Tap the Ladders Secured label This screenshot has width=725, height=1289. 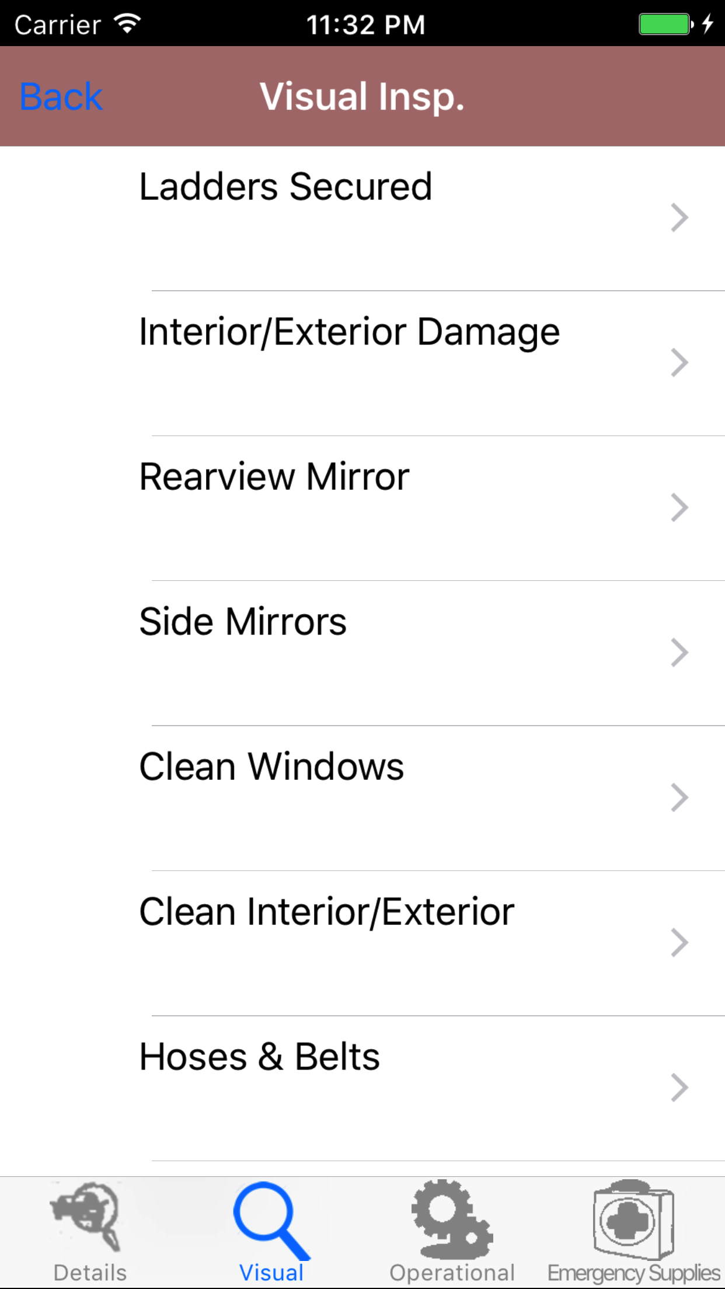285,187
